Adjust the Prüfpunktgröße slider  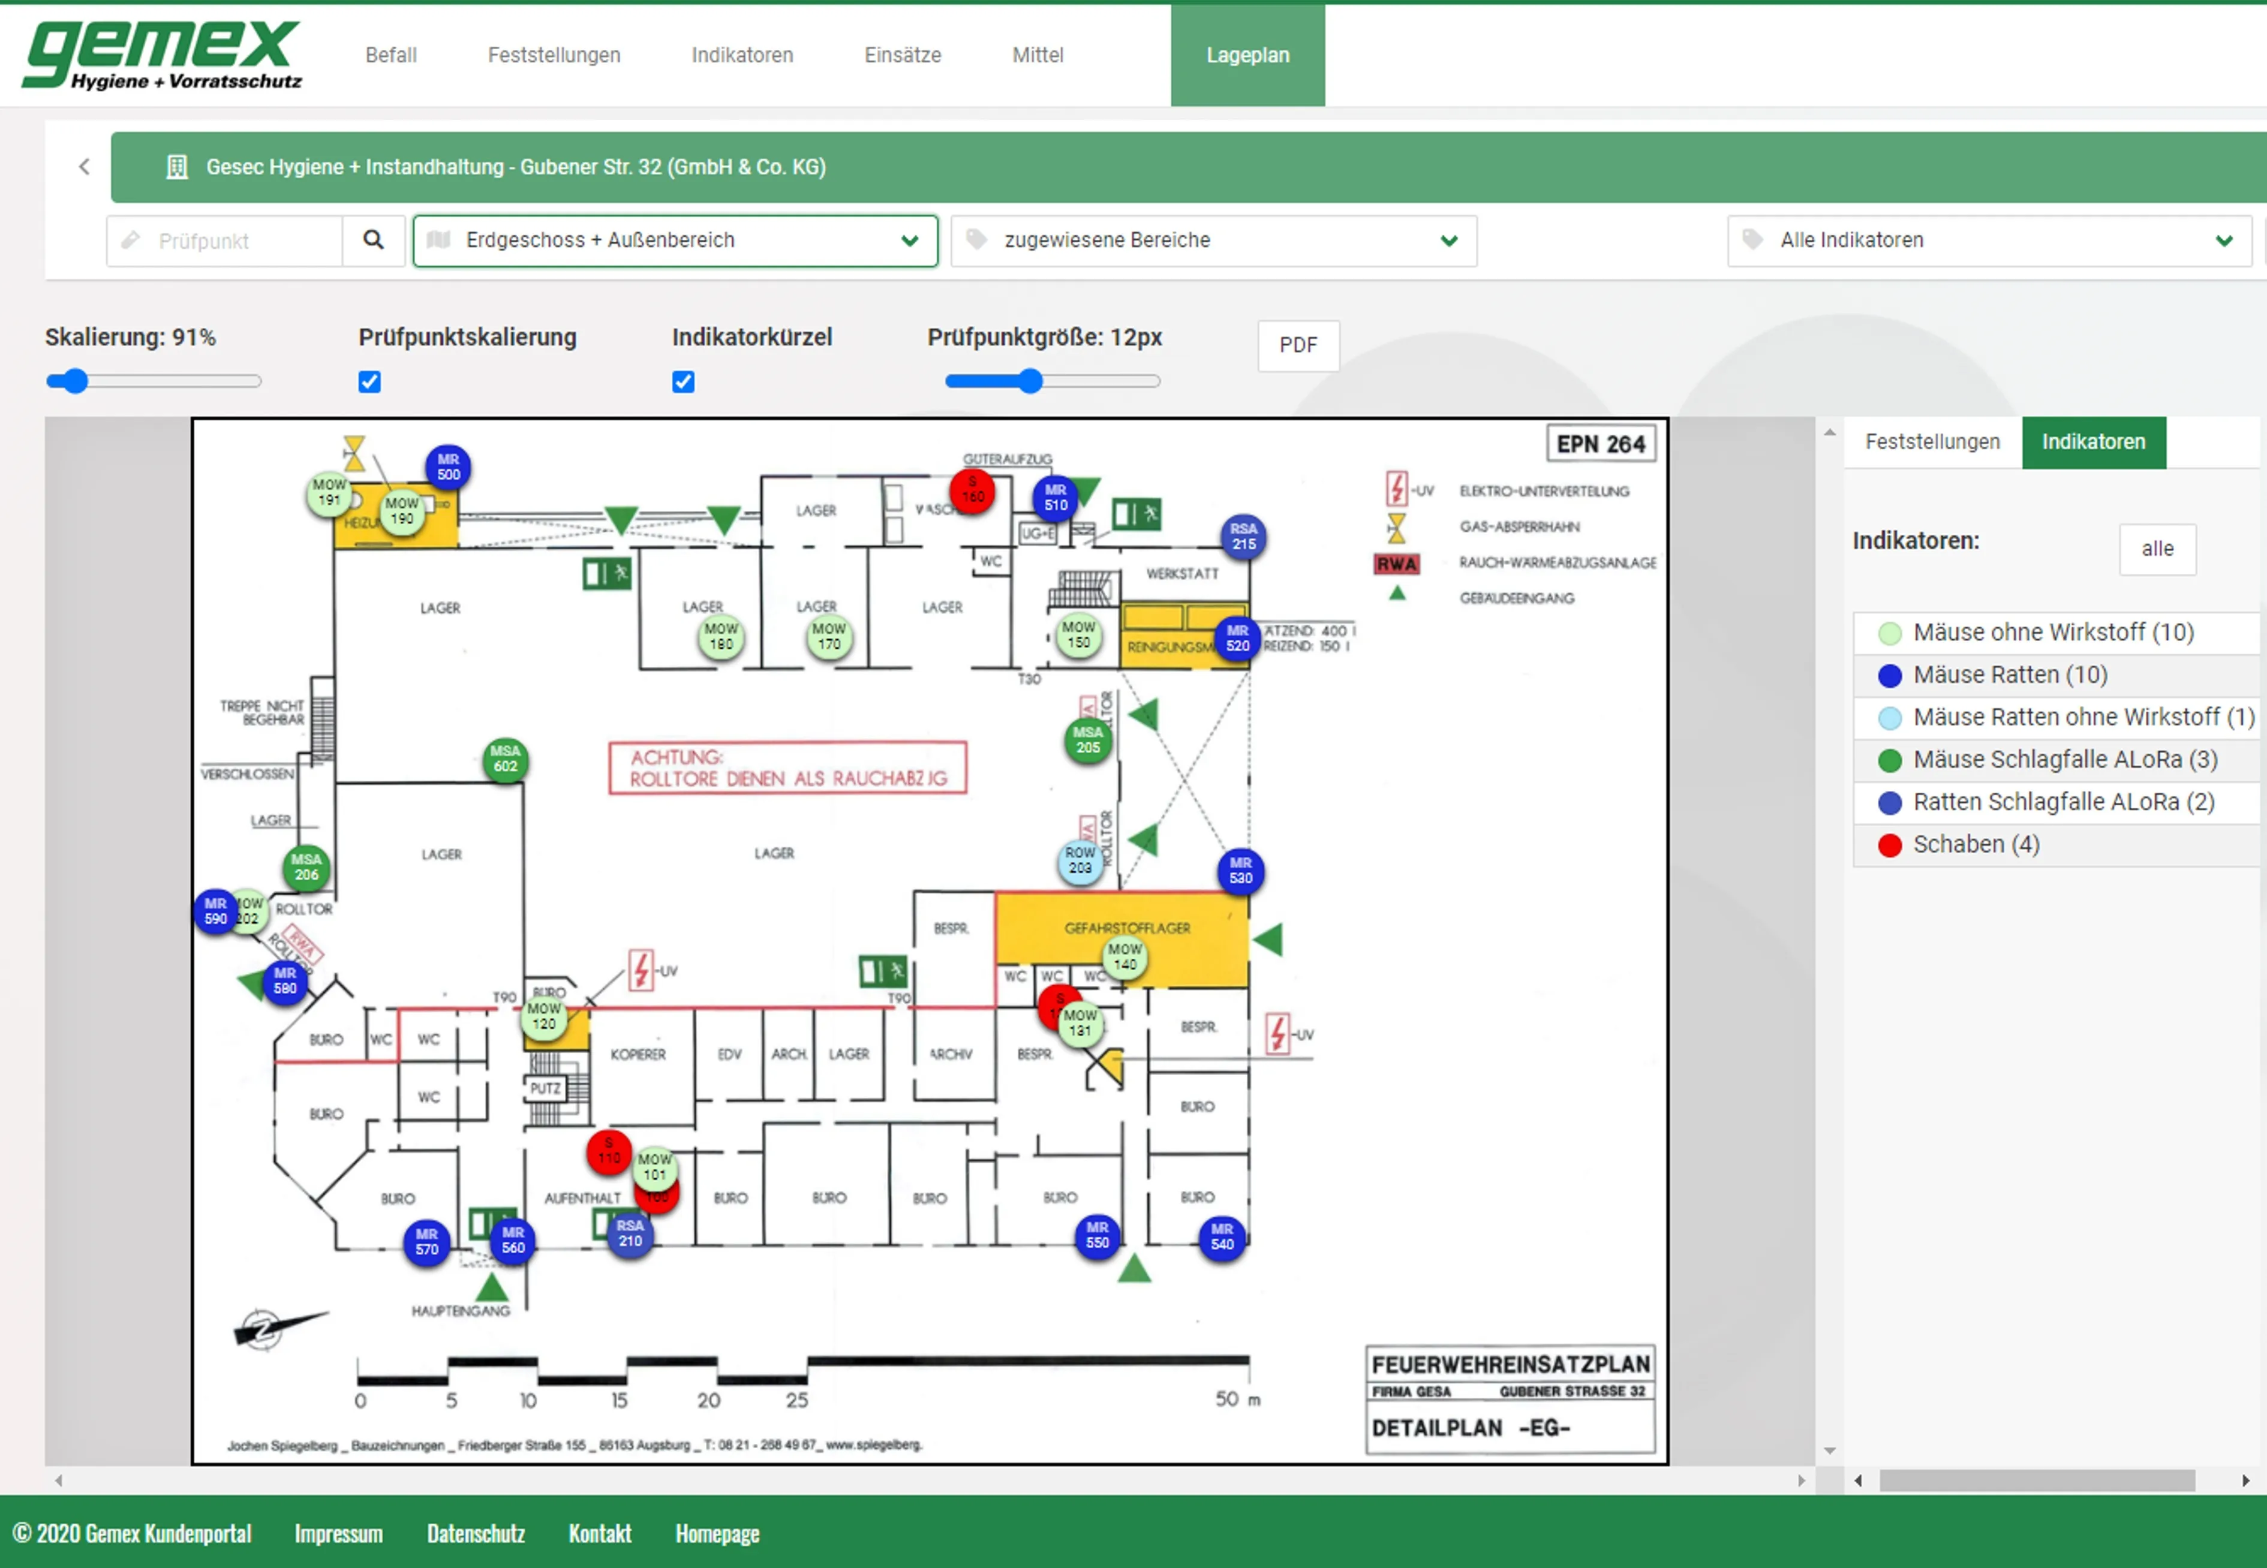[1053, 381]
